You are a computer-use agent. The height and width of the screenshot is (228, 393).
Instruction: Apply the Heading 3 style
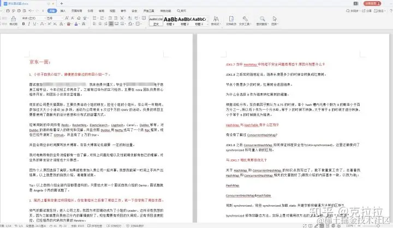199,21
